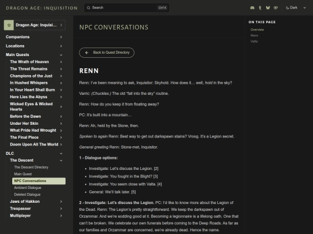Click the back arrow icon in Quest Directory button
This screenshot has width=313, height=234.
(x=86, y=53)
